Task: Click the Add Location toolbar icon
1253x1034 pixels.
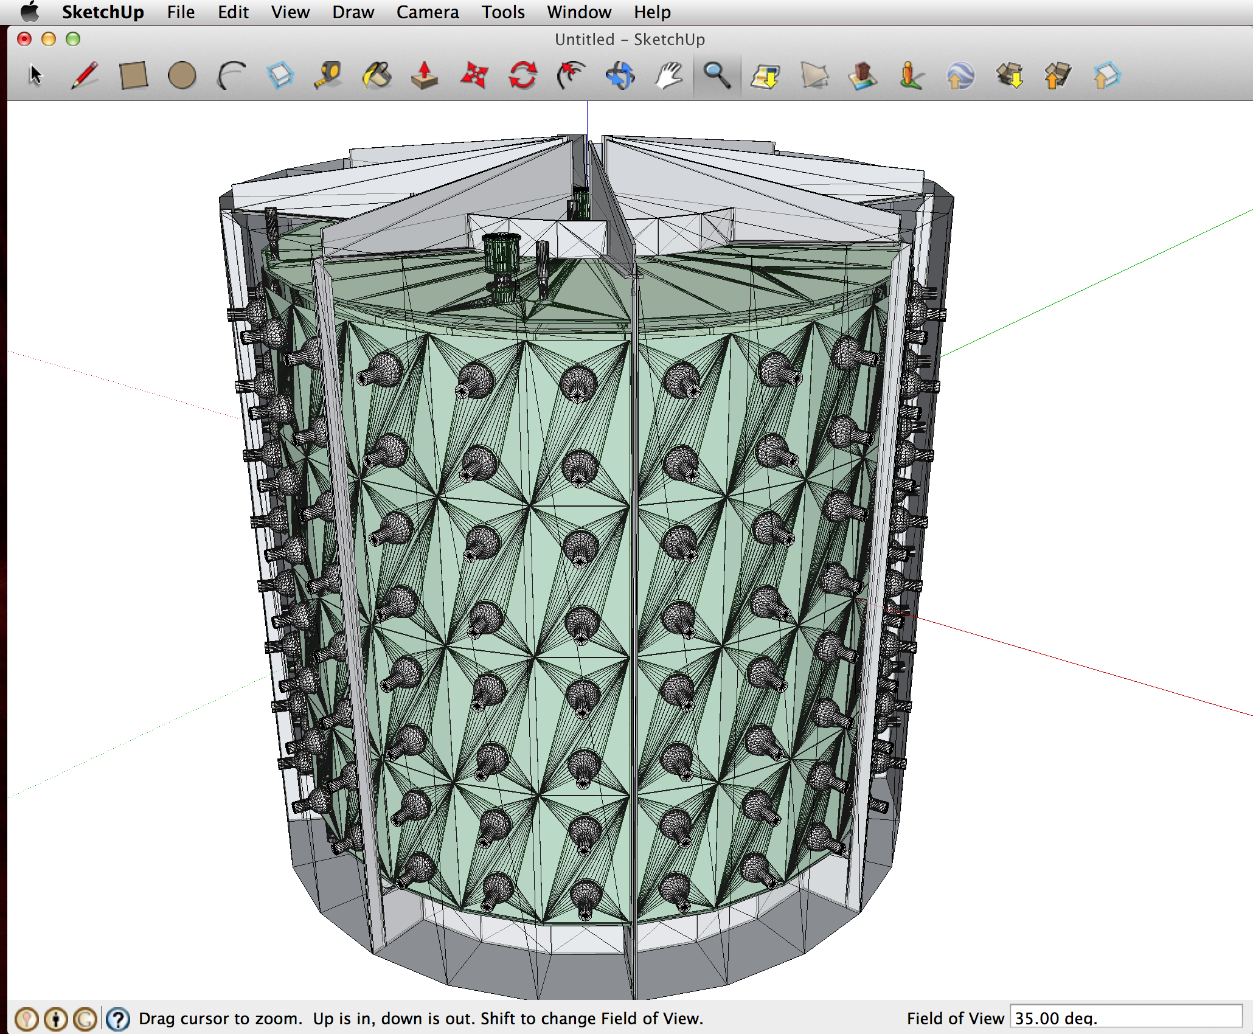Action: [x=766, y=75]
